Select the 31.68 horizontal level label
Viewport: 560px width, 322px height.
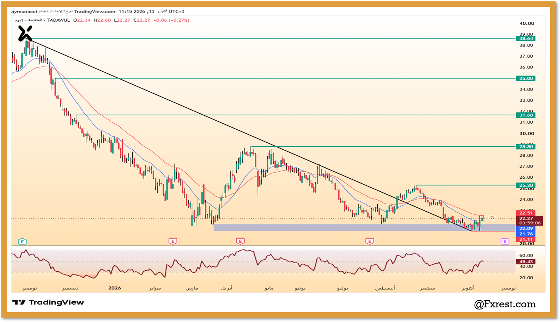click(526, 115)
